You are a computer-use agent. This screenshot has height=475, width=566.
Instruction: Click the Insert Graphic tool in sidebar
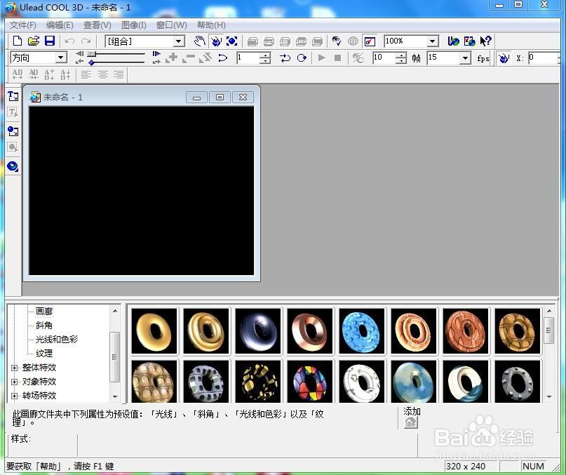(13, 131)
